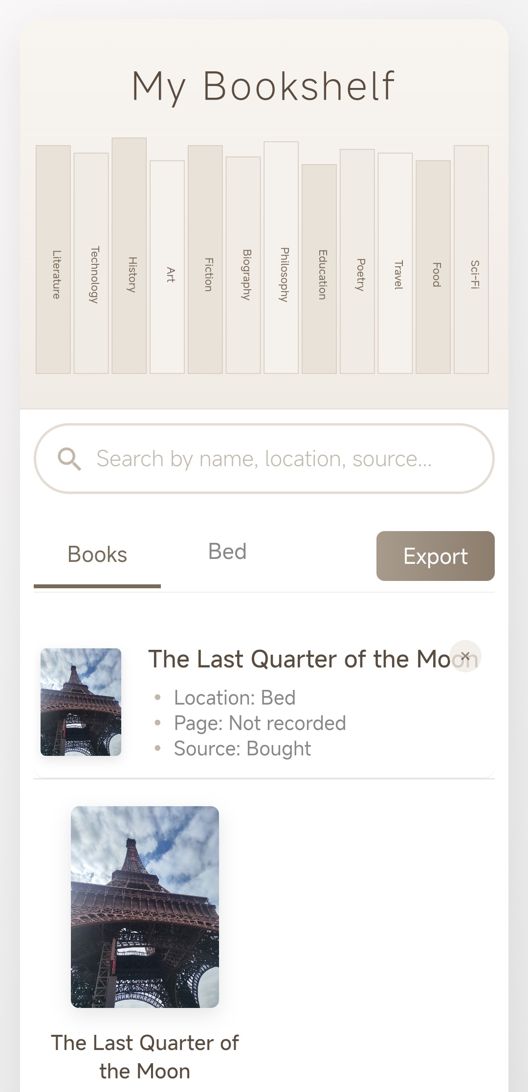Open the Biography book spine
The height and width of the screenshot is (1092, 528).
[x=243, y=265]
